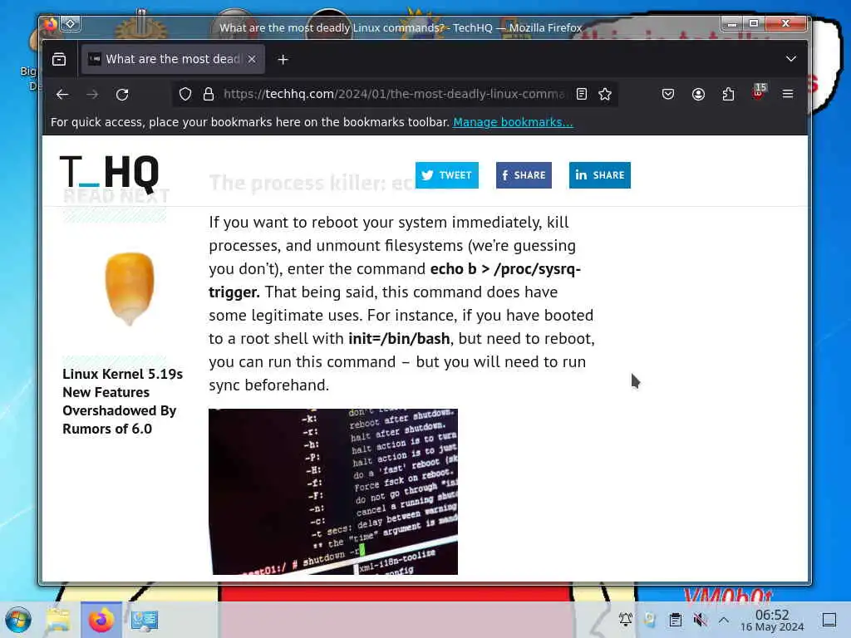The height and width of the screenshot is (638, 851).
Task: Click the URL address bar
Action: click(393, 95)
